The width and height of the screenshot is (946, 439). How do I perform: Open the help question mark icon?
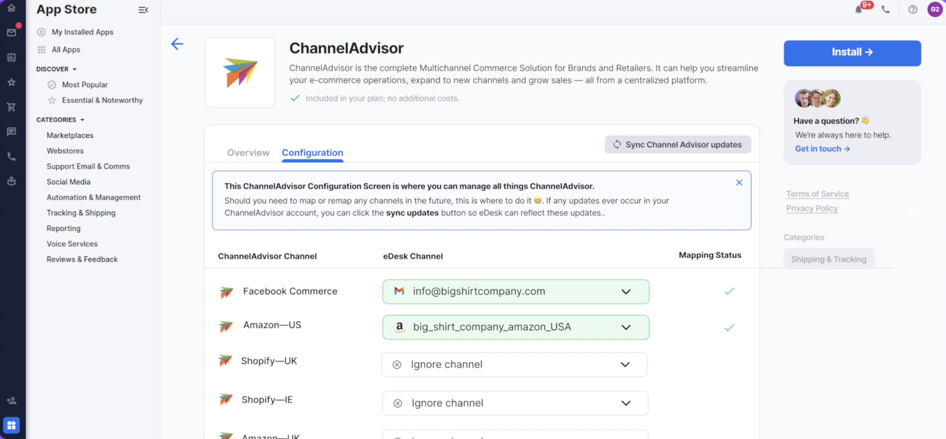point(913,10)
